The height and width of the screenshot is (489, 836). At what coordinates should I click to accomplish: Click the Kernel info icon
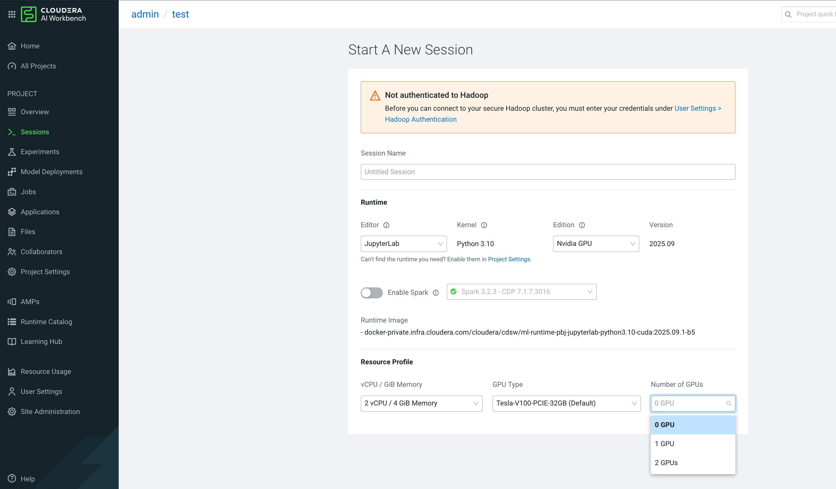point(484,225)
